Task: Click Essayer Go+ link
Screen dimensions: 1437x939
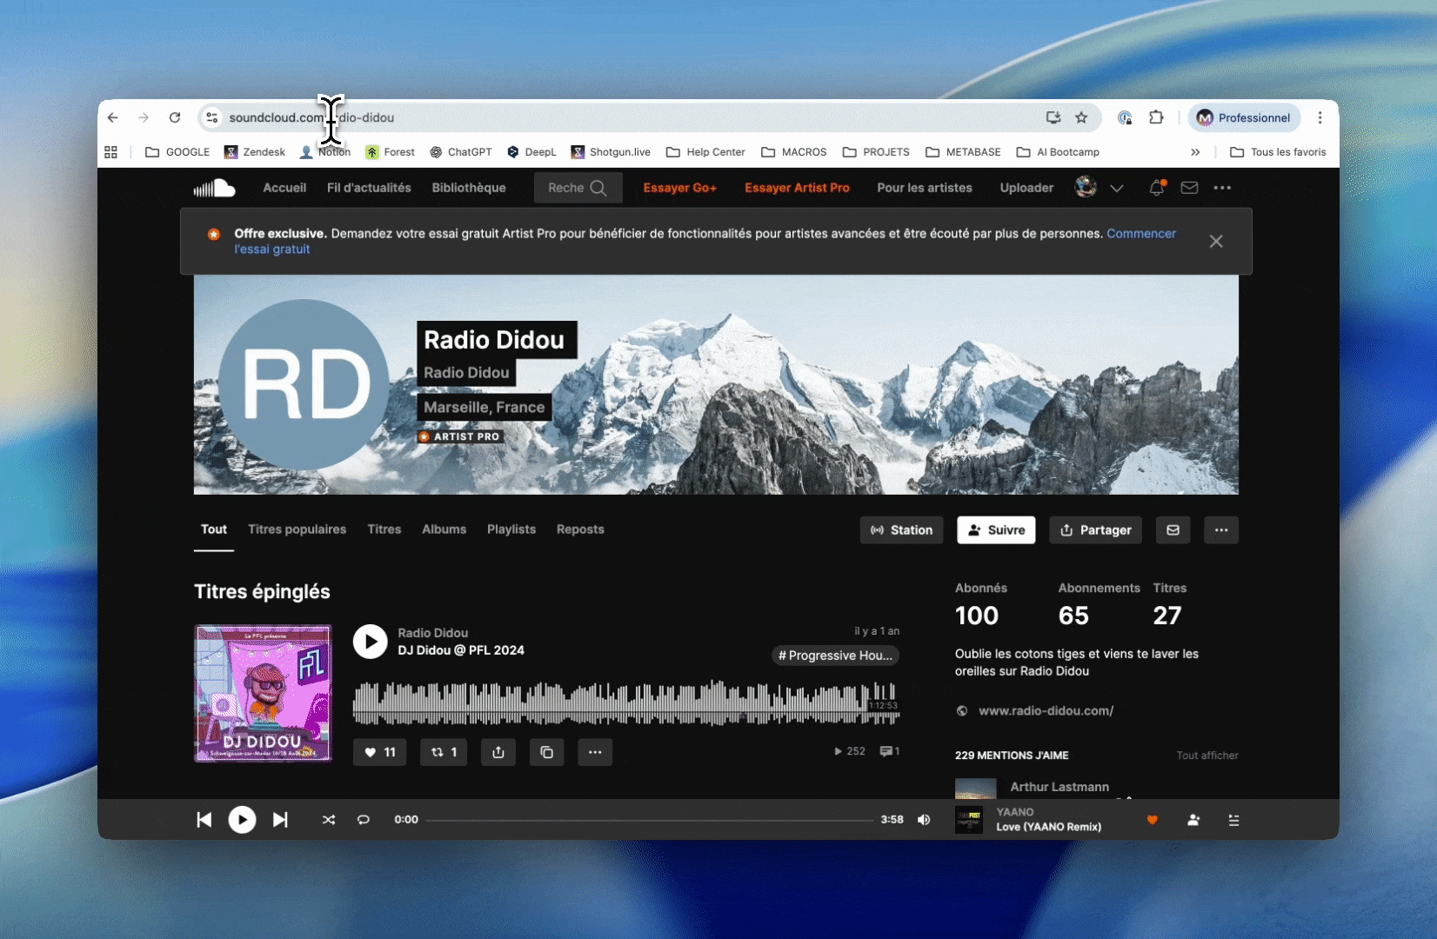Action: click(679, 188)
